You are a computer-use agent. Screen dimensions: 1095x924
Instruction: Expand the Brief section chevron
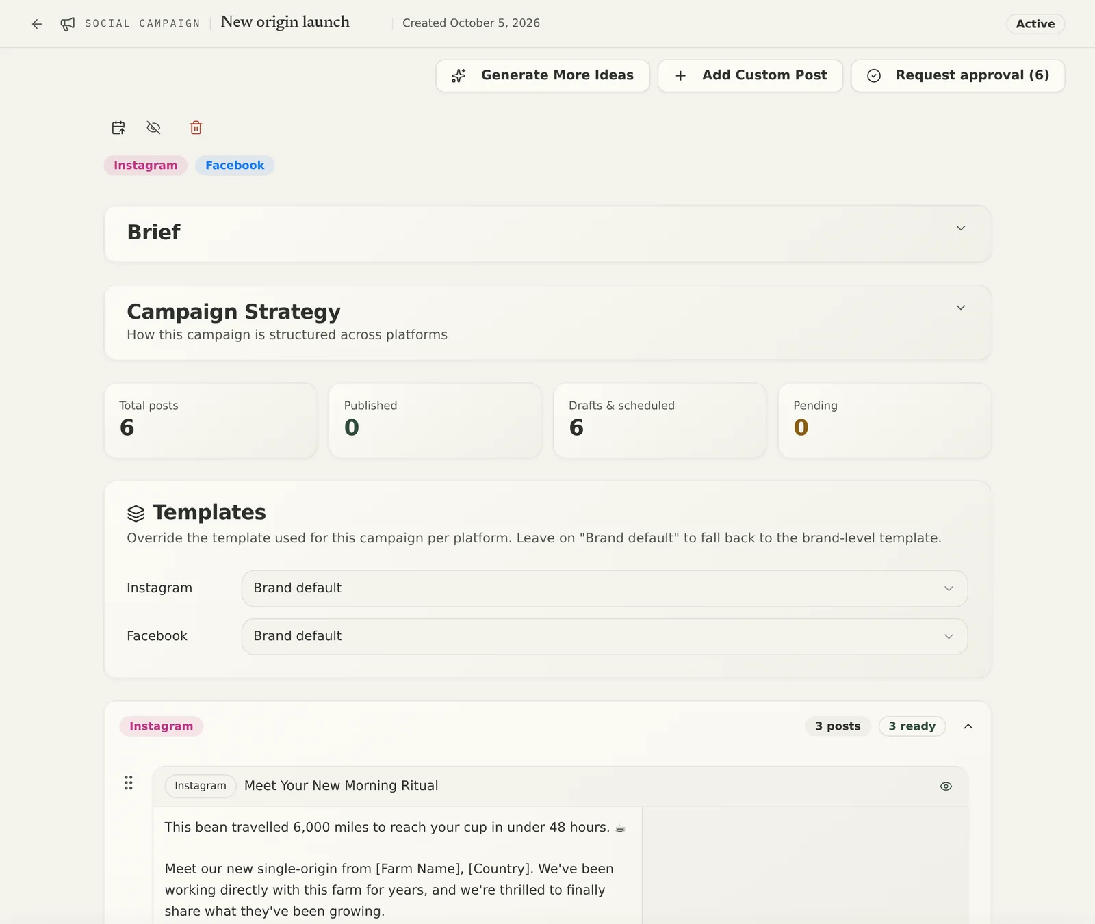click(961, 228)
